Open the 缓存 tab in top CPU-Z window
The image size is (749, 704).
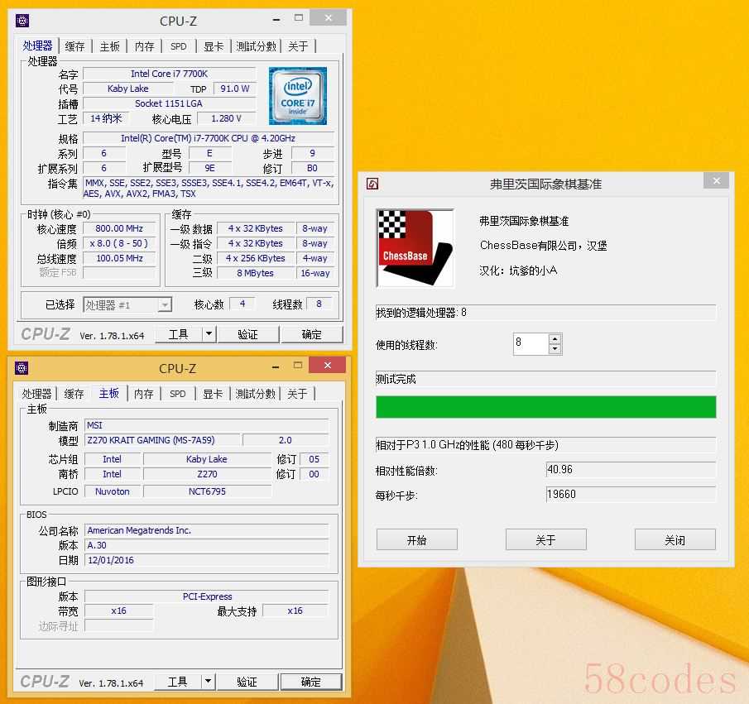[x=74, y=46]
